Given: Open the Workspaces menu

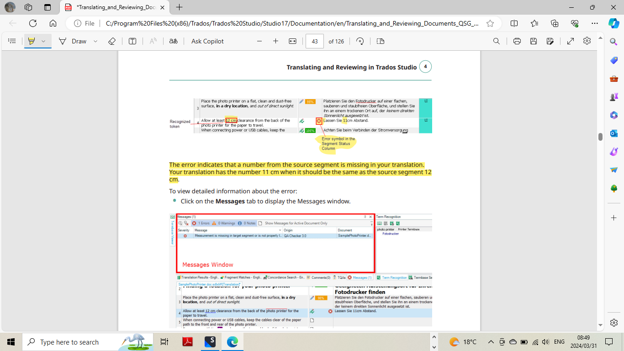Looking at the screenshot, I should 28,7.
